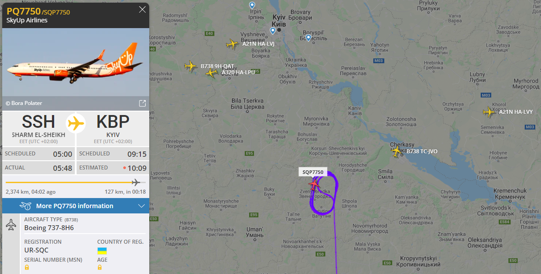Screen dimensions: 541x274
Task: Click airport pin marker at Kyiv center
Action: coord(273,31)
